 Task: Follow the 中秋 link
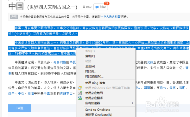pos(21,93)
